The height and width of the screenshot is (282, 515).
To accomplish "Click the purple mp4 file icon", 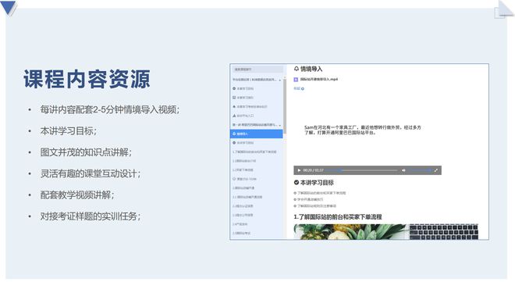I will click(296, 79).
